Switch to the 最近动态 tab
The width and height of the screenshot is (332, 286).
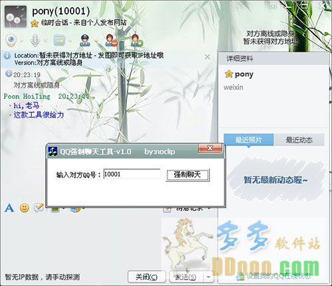pos(299,140)
